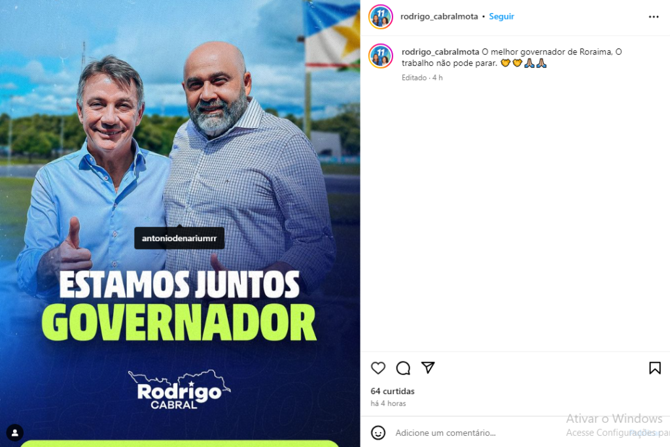Click the tagged people icon on photo
Screen dimensions: 670x447
pos(15,433)
